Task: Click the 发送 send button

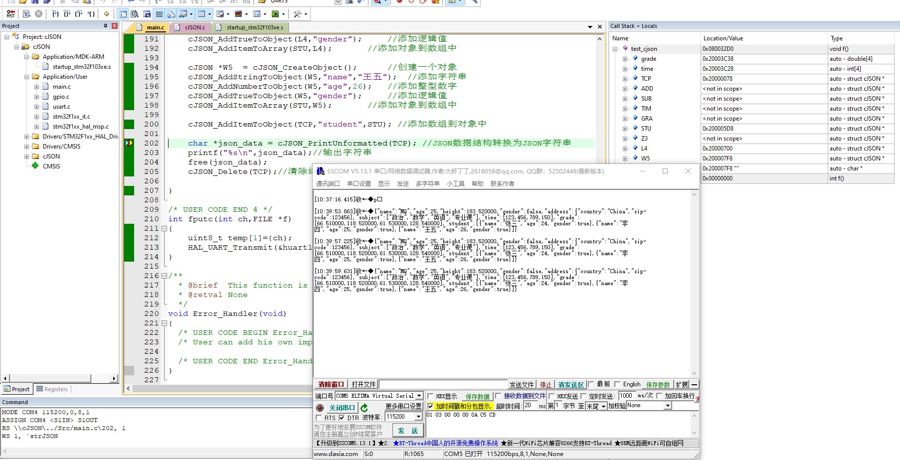Action: [x=407, y=431]
